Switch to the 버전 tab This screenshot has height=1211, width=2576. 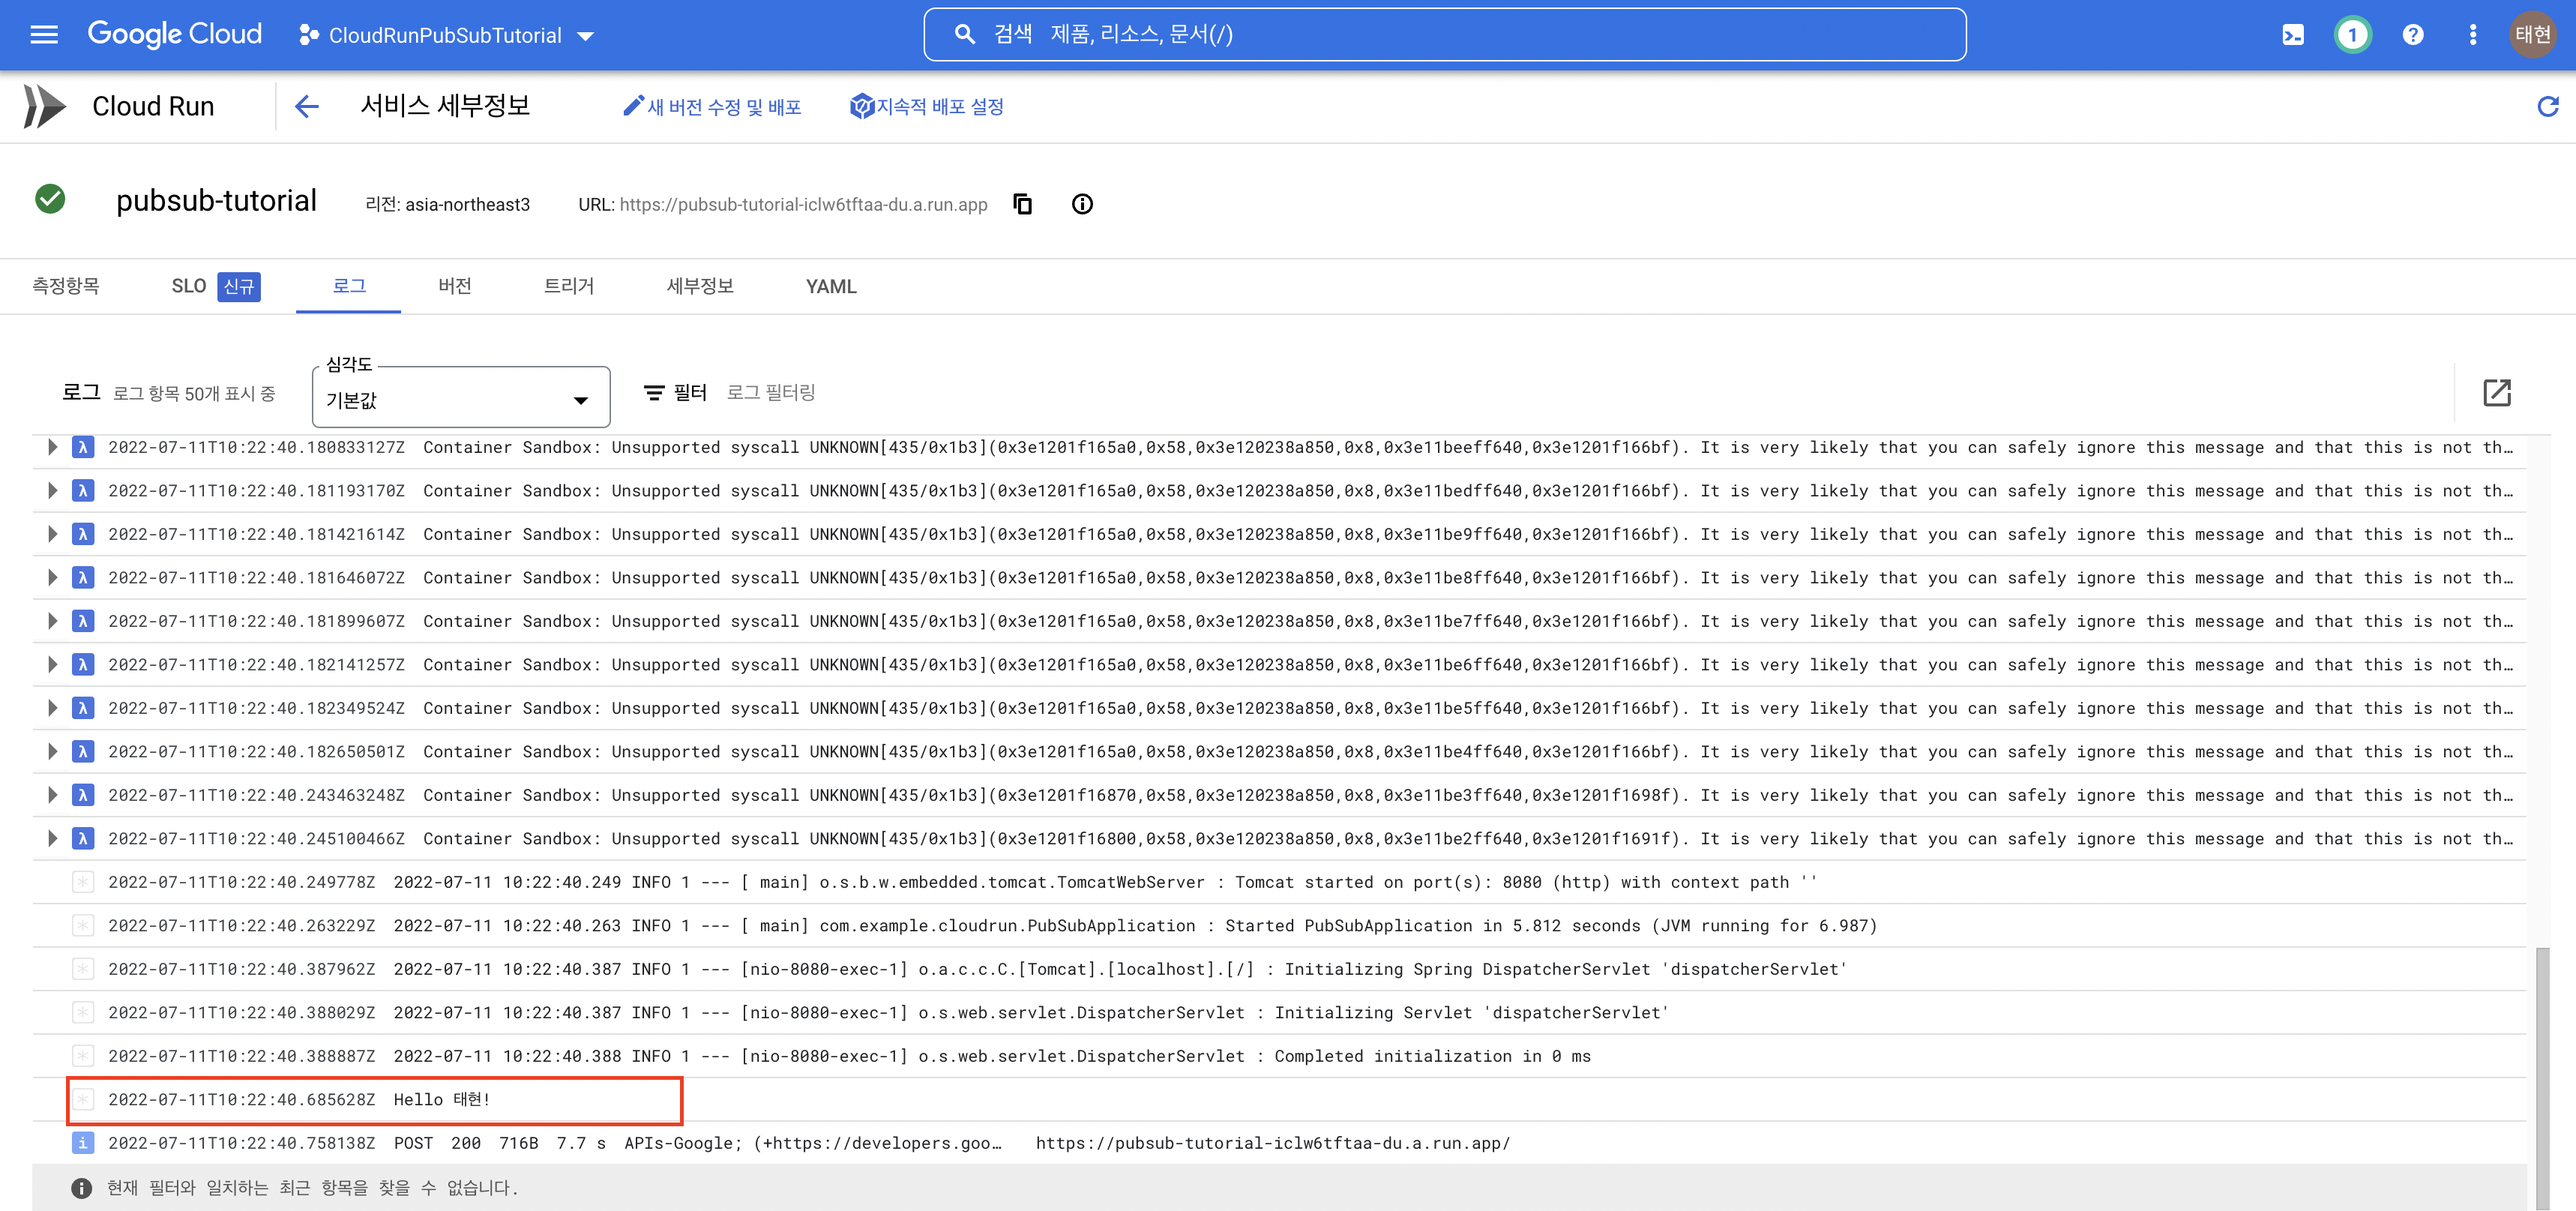(454, 286)
